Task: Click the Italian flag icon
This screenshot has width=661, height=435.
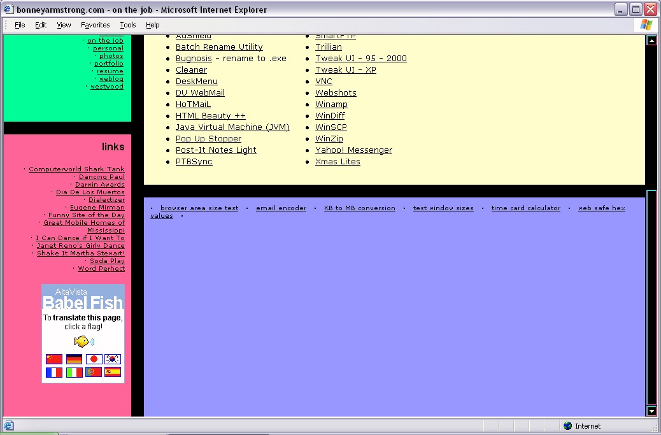Action: tap(74, 373)
